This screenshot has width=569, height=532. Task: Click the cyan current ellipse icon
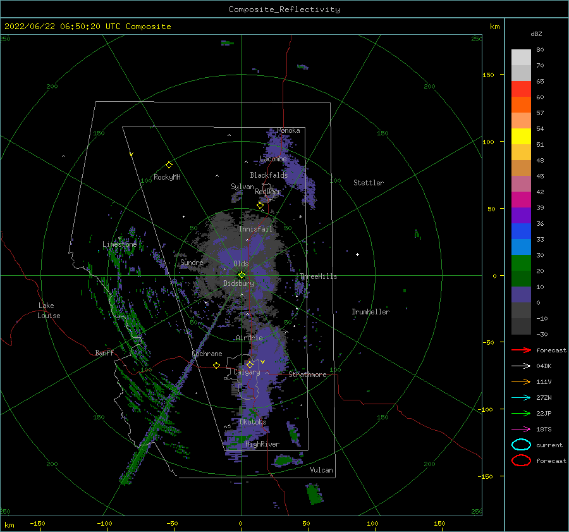pos(521,445)
